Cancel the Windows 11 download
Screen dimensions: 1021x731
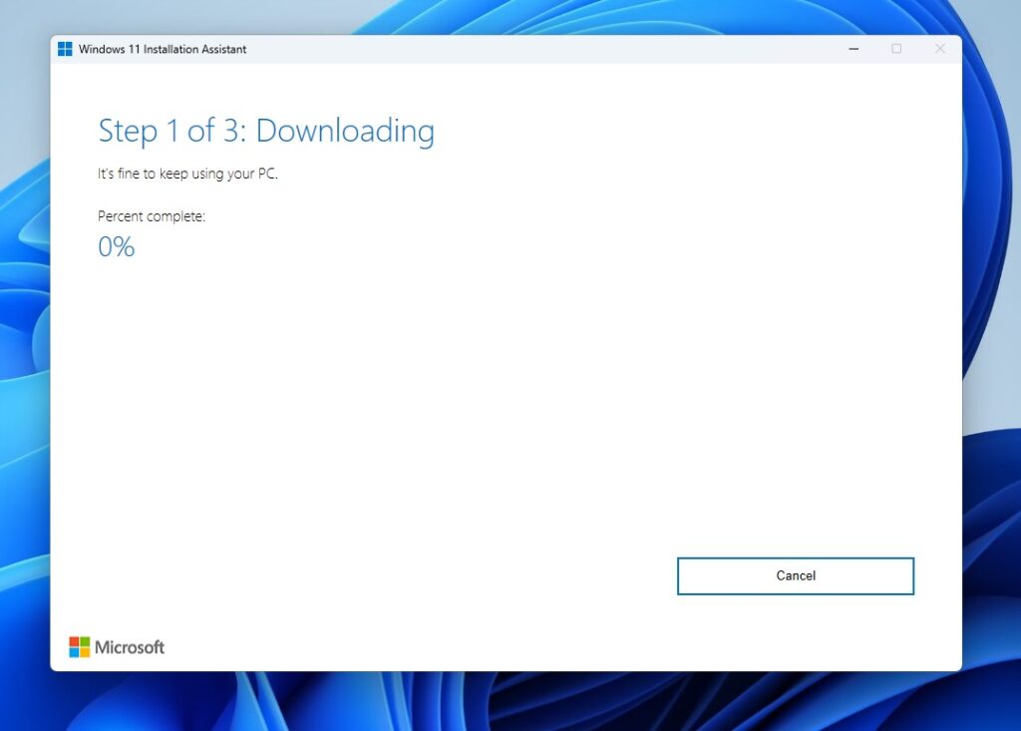[795, 575]
